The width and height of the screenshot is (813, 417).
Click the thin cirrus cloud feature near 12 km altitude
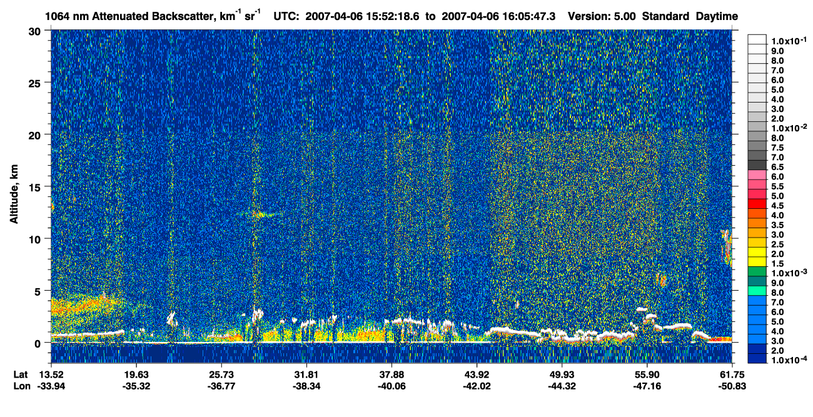(260, 214)
